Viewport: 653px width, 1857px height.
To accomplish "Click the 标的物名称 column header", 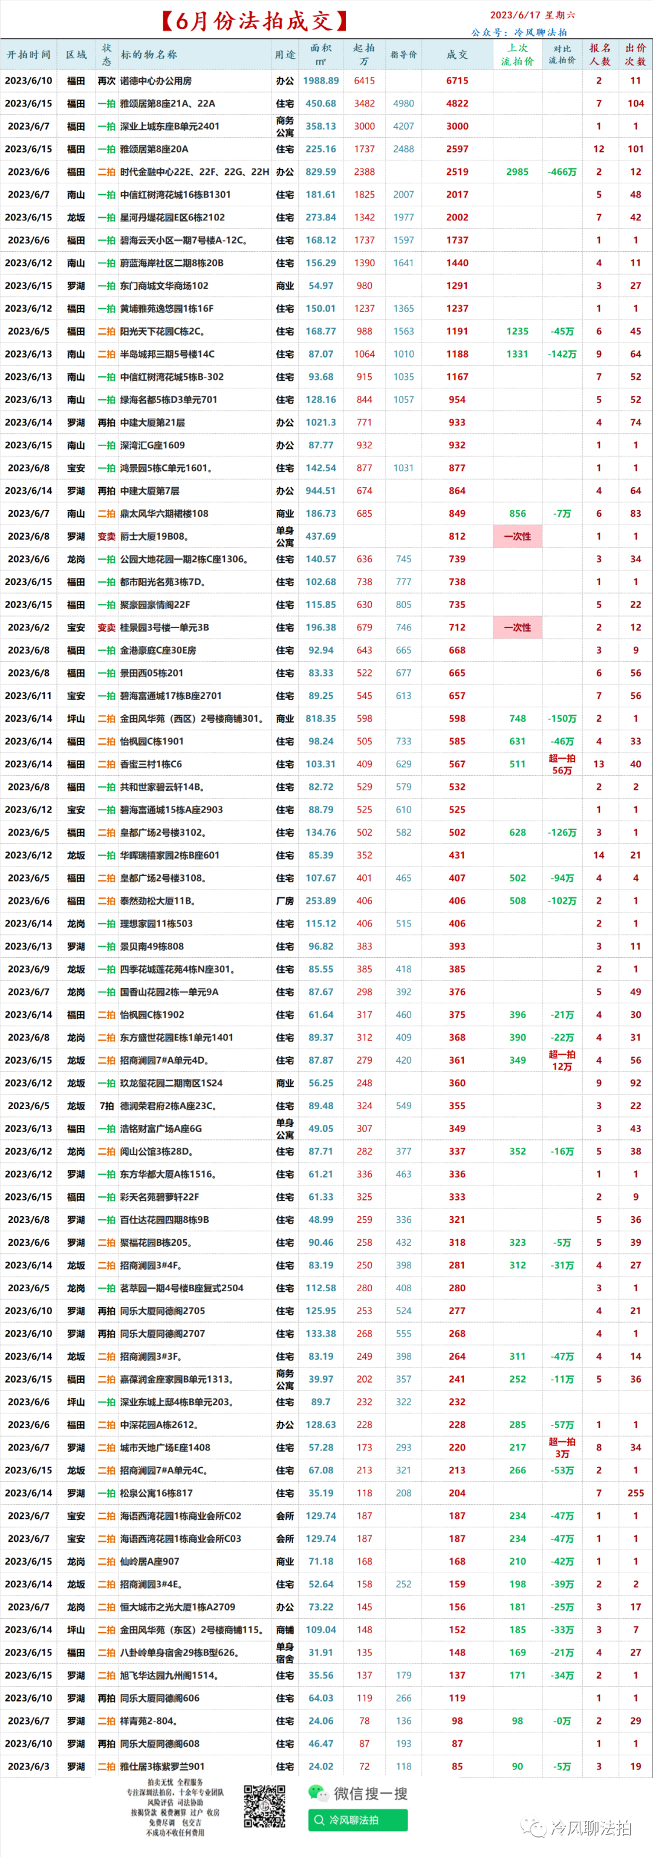I will pos(148,54).
